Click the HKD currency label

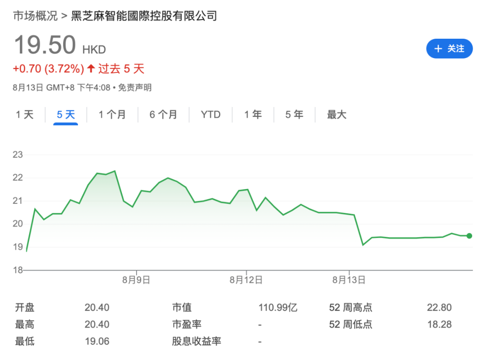94,50
